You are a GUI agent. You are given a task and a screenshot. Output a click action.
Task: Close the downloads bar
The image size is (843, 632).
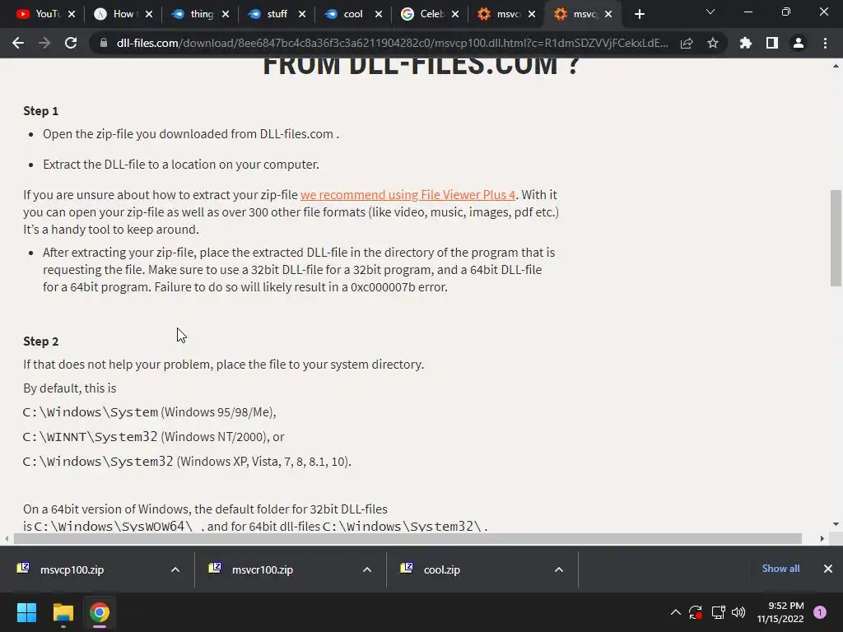(x=828, y=569)
